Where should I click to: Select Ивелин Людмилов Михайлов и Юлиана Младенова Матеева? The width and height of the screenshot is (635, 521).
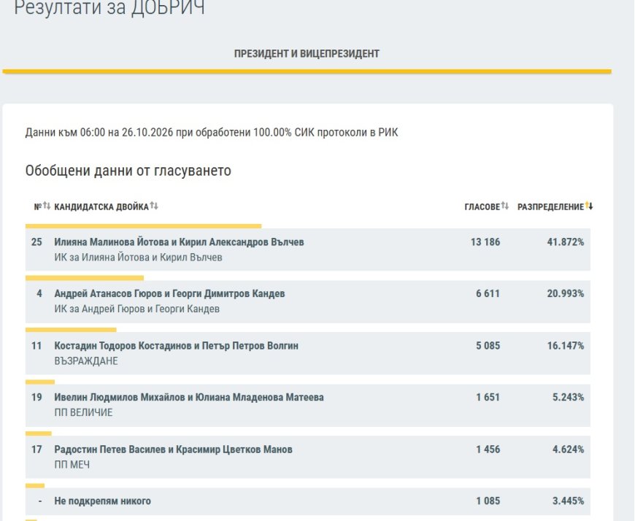click(189, 397)
